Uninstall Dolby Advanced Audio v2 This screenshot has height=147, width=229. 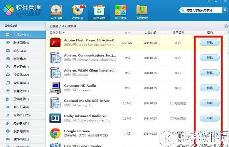pos(210,118)
